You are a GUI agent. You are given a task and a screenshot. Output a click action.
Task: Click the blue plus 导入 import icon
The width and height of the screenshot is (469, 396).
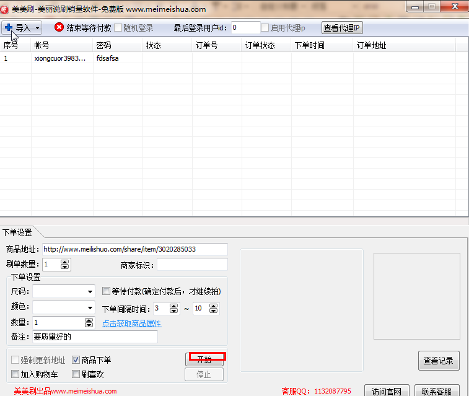click(x=9, y=28)
